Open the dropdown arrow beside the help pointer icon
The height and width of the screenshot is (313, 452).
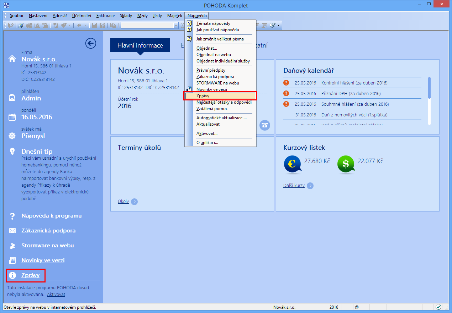(278, 25)
